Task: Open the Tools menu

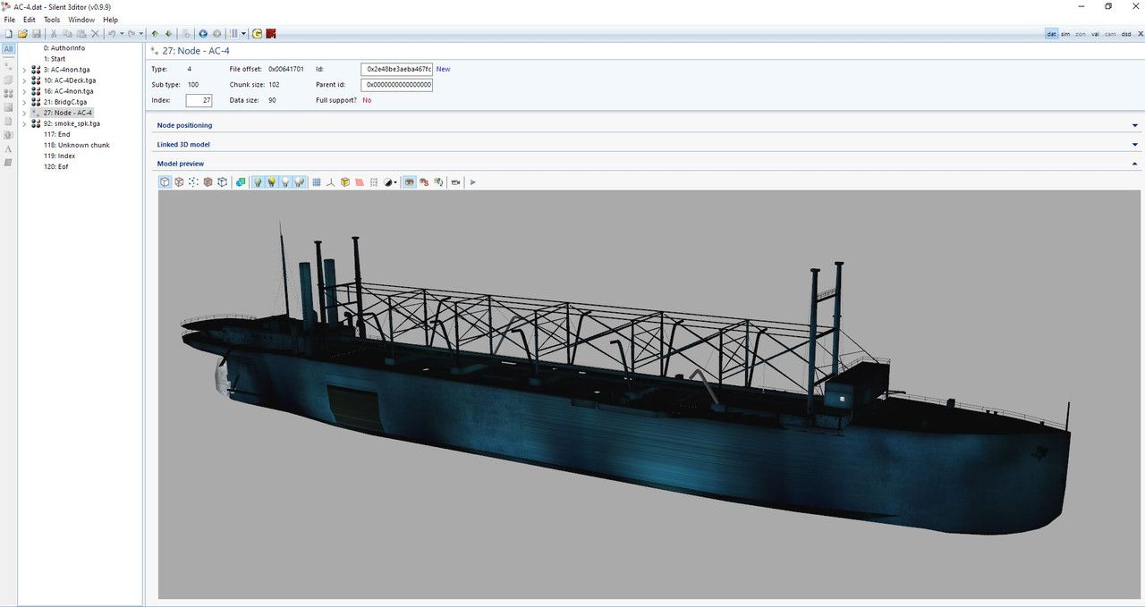Action: click(x=52, y=20)
